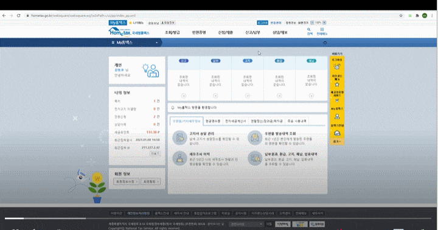The width and height of the screenshot is (438, 230).
Task: Click the user profile illustration icon
Action: coord(151,71)
